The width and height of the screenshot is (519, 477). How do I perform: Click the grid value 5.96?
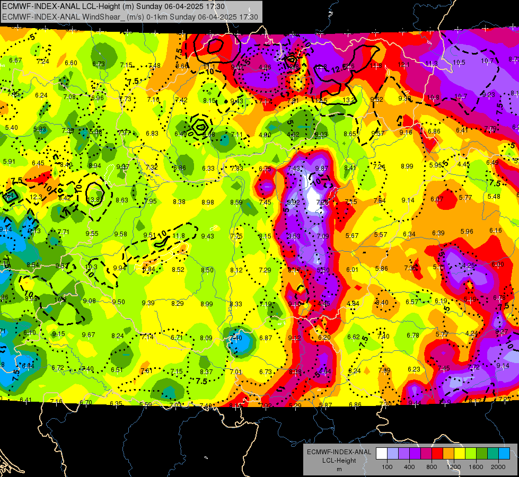pos(467,232)
